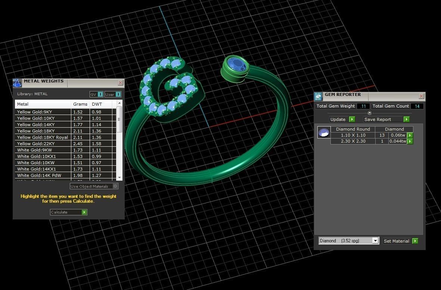The height and width of the screenshot is (290, 441).
Task: Select the White Gold:14KX1 row
Action: click(65, 169)
